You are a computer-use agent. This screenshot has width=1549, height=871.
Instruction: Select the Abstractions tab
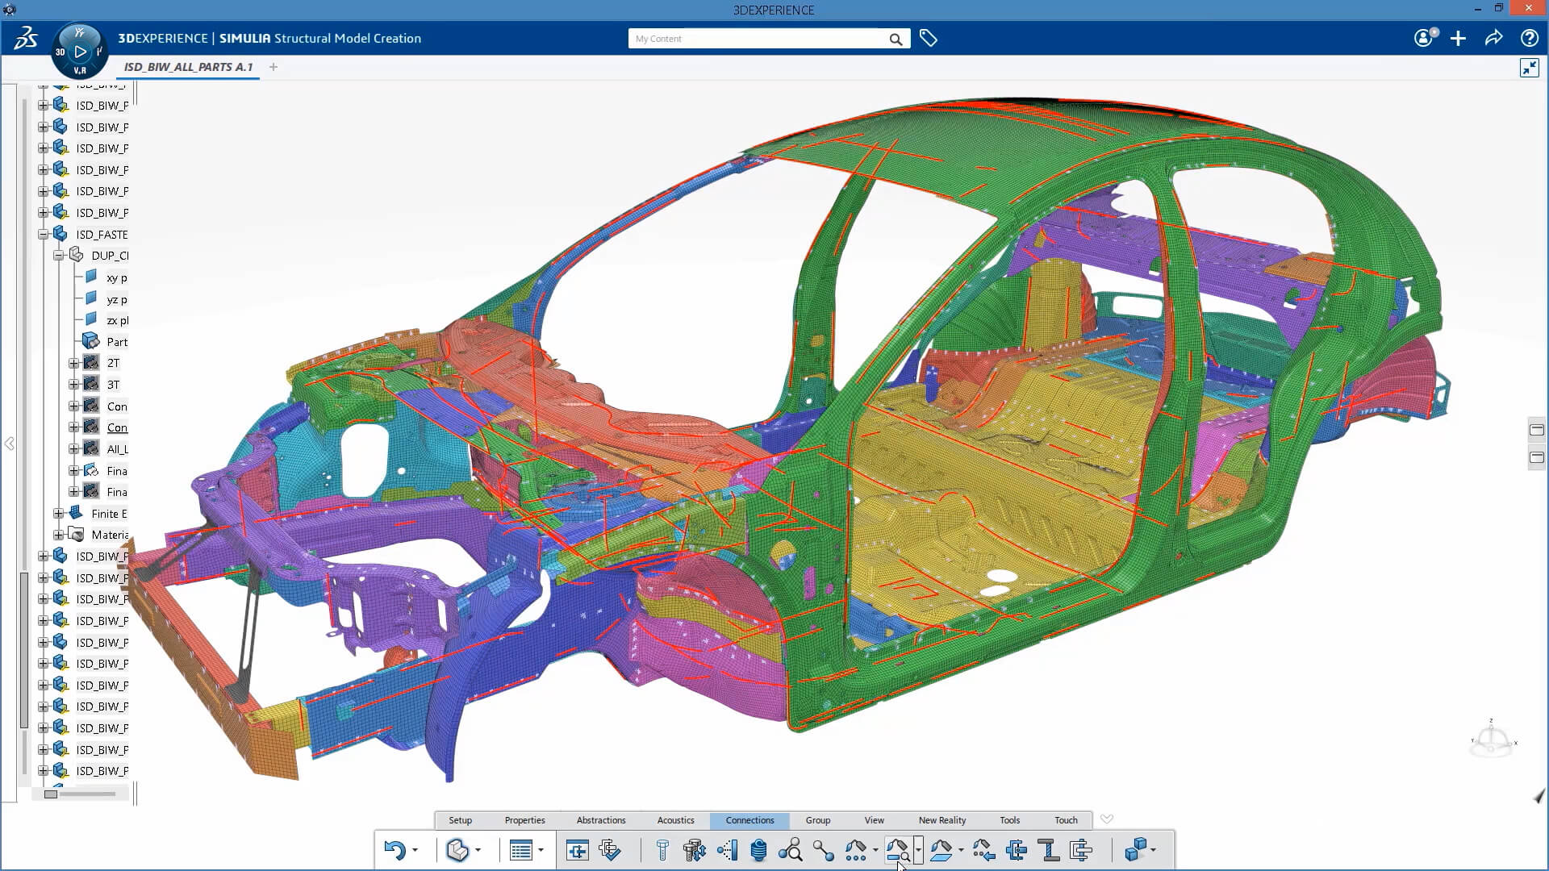tap(601, 820)
